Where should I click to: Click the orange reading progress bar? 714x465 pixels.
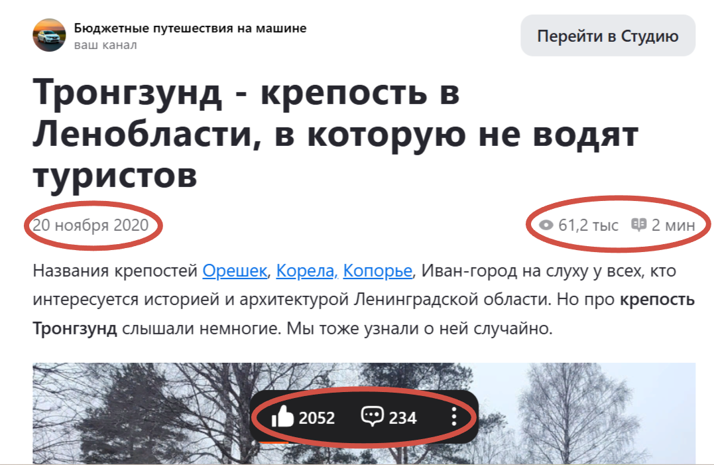point(274,442)
